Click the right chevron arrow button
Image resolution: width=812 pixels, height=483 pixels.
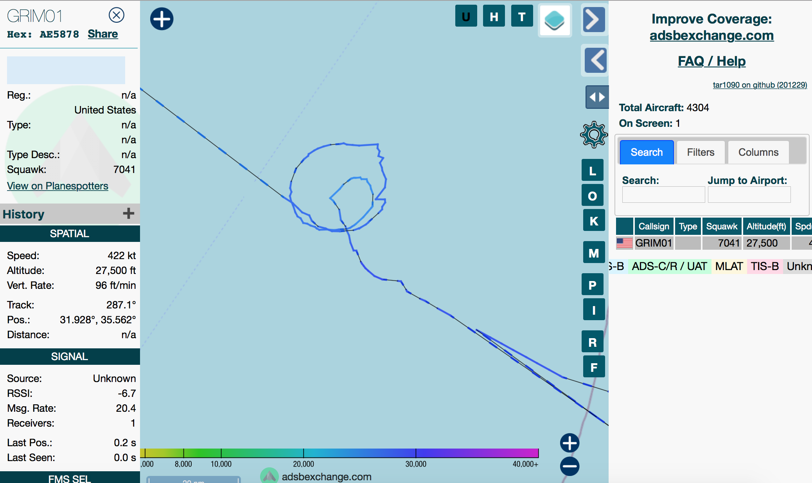[x=594, y=20]
